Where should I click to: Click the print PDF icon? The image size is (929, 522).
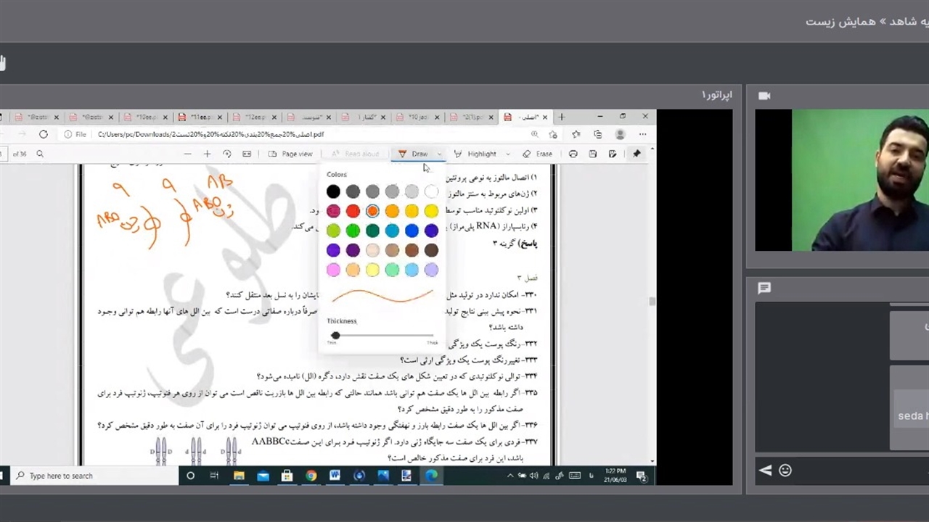click(x=573, y=154)
